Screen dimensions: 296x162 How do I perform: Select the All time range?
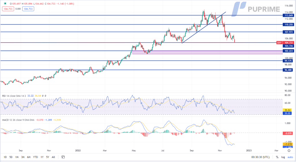(53, 157)
